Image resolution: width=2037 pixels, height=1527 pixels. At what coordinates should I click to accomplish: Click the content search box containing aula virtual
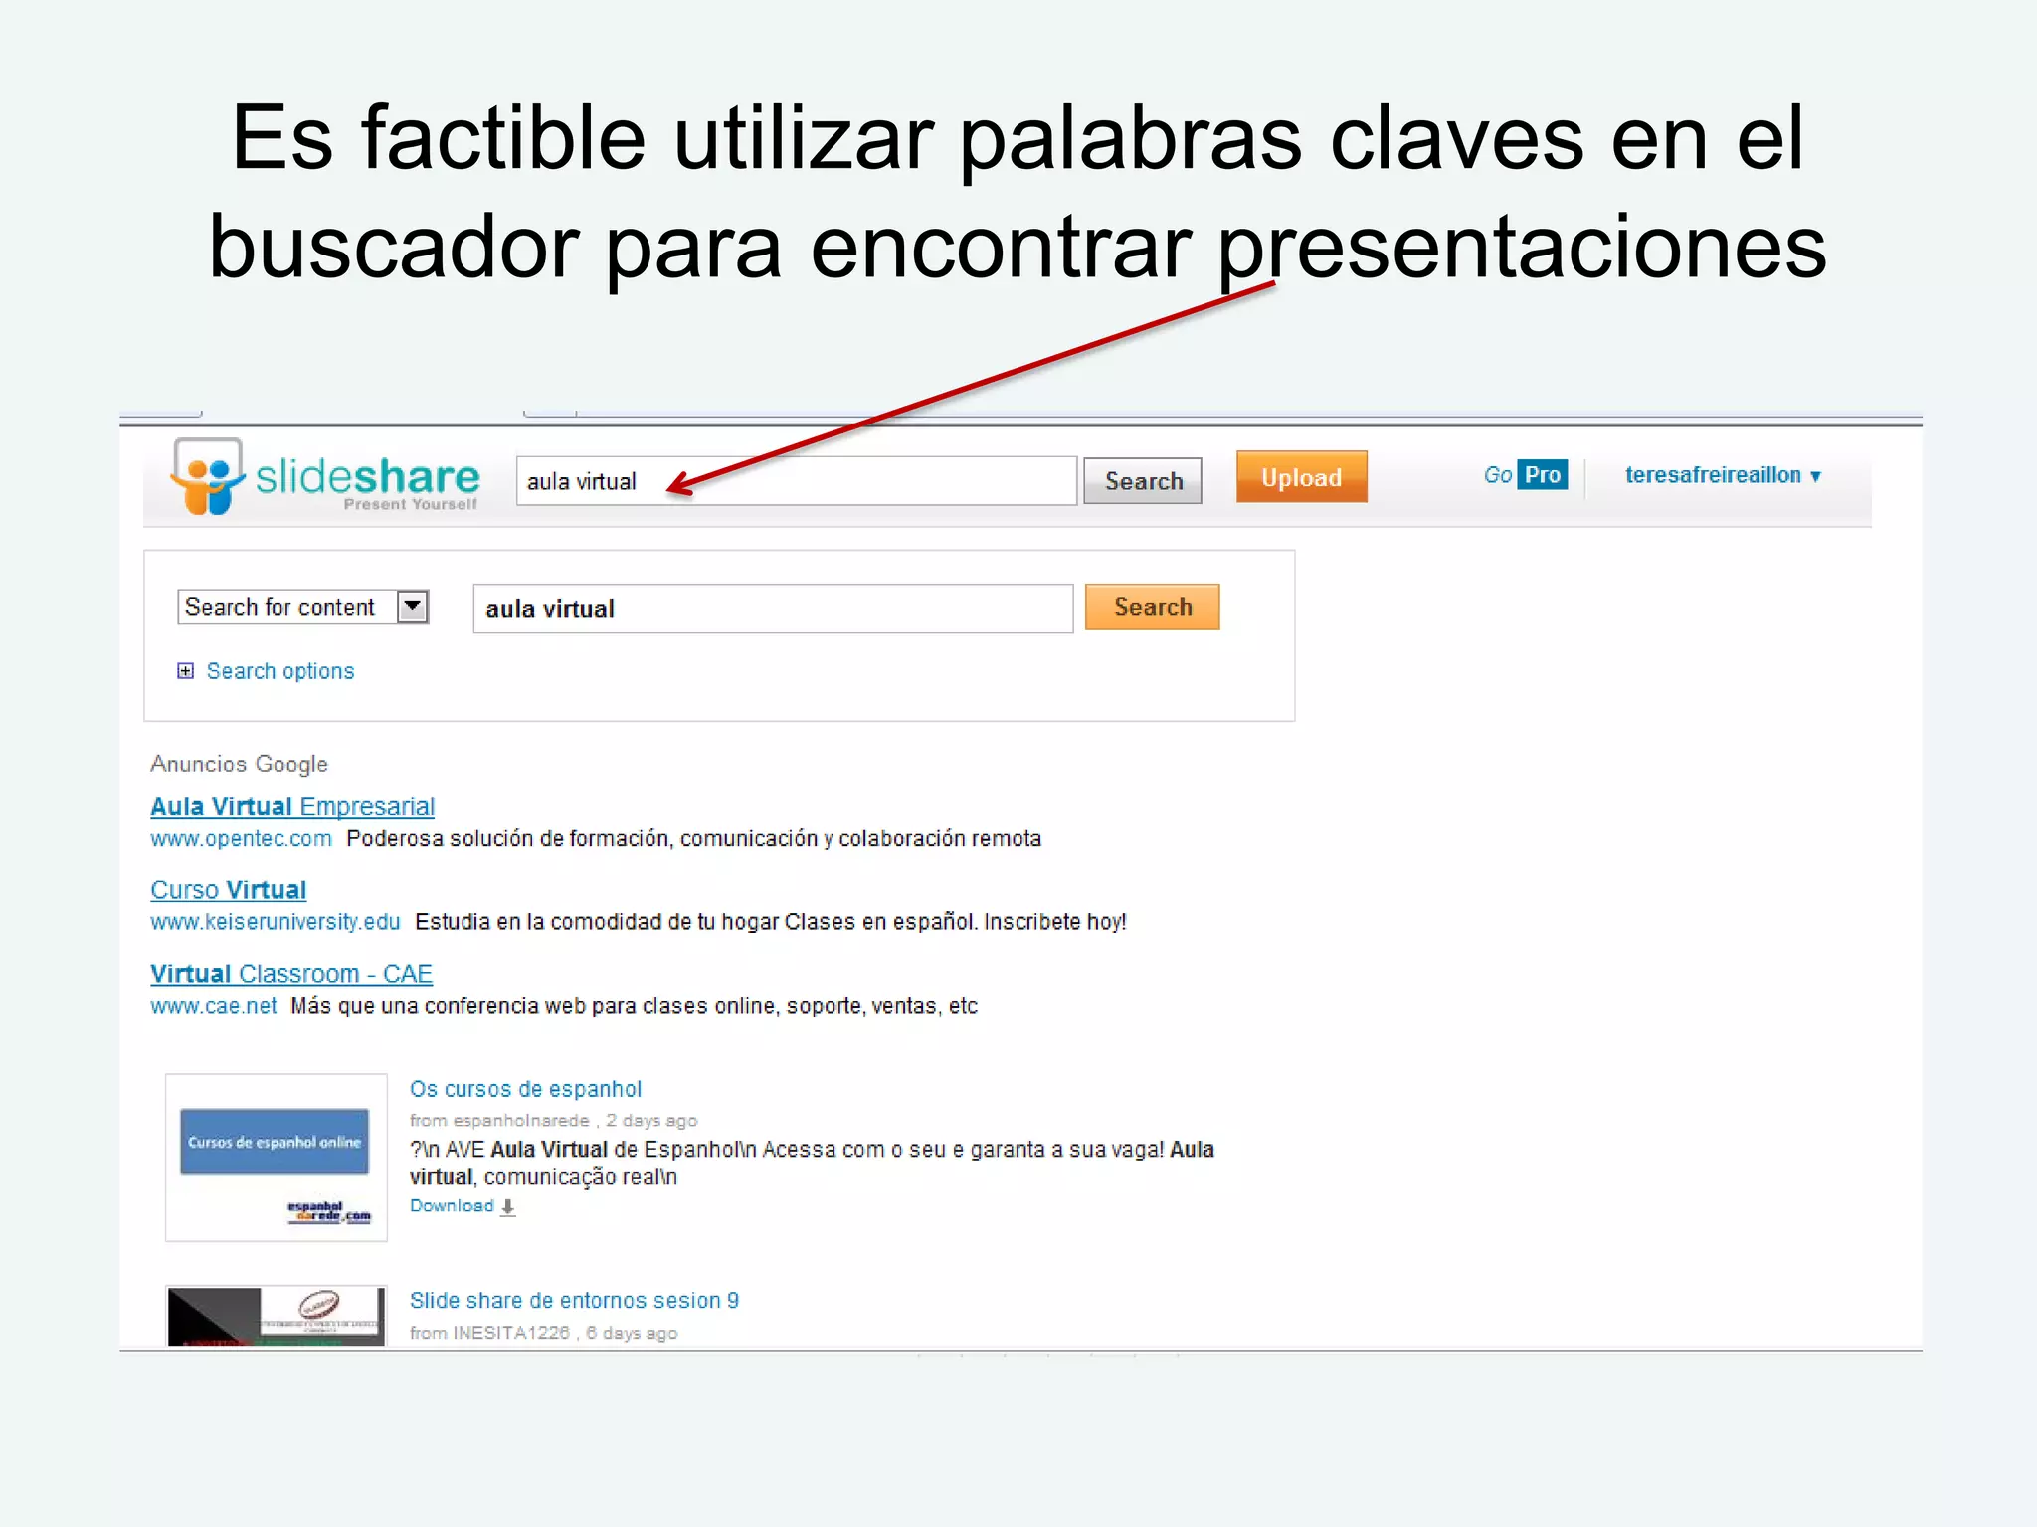click(x=773, y=608)
